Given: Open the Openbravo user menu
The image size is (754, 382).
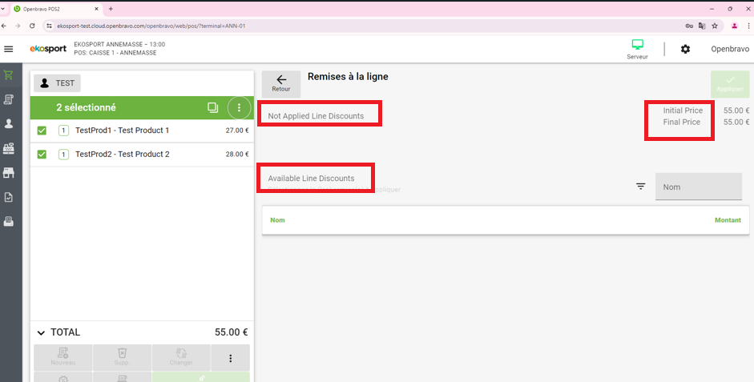Looking at the screenshot, I should [730, 49].
